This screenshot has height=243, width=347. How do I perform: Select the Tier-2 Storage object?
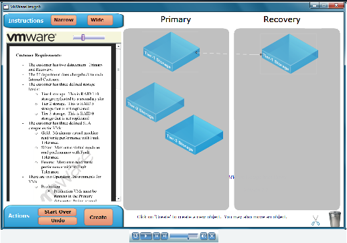155,102
